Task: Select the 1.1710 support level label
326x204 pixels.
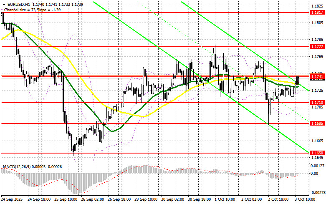Action: (x=316, y=103)
